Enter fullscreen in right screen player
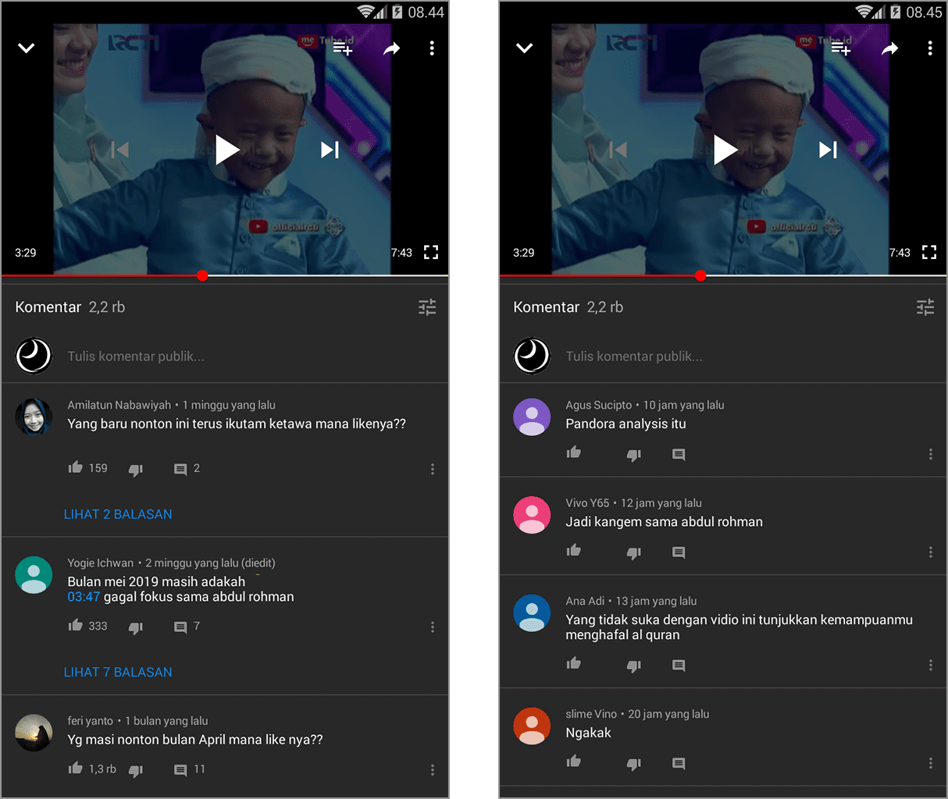 click(x=929, y=252)
